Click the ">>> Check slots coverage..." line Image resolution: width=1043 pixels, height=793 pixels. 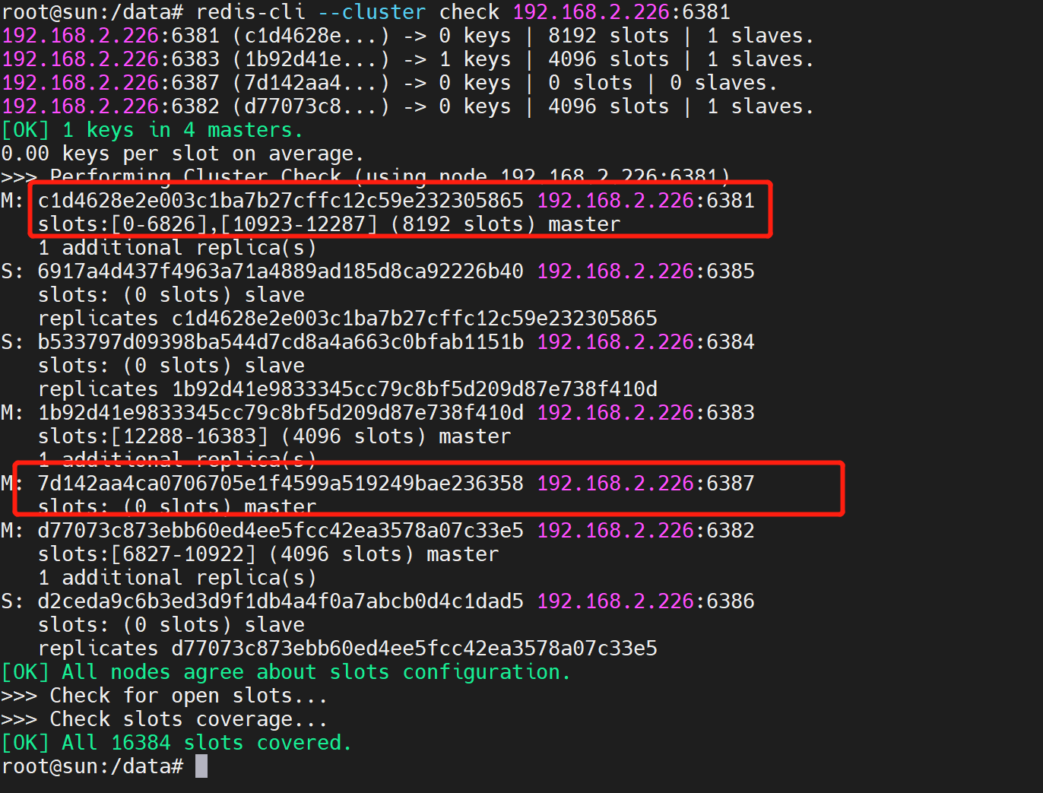(164, 719)
